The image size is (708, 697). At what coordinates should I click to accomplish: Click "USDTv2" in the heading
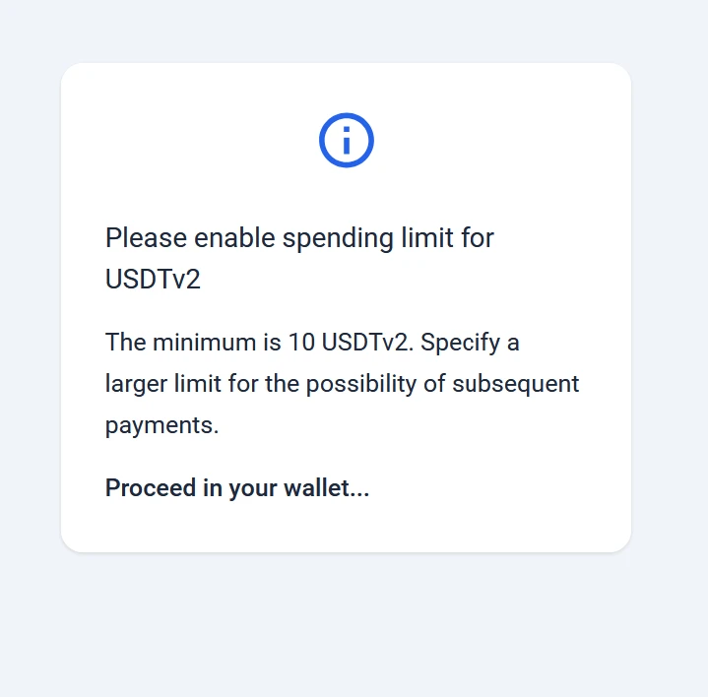[x=153, y=280]
